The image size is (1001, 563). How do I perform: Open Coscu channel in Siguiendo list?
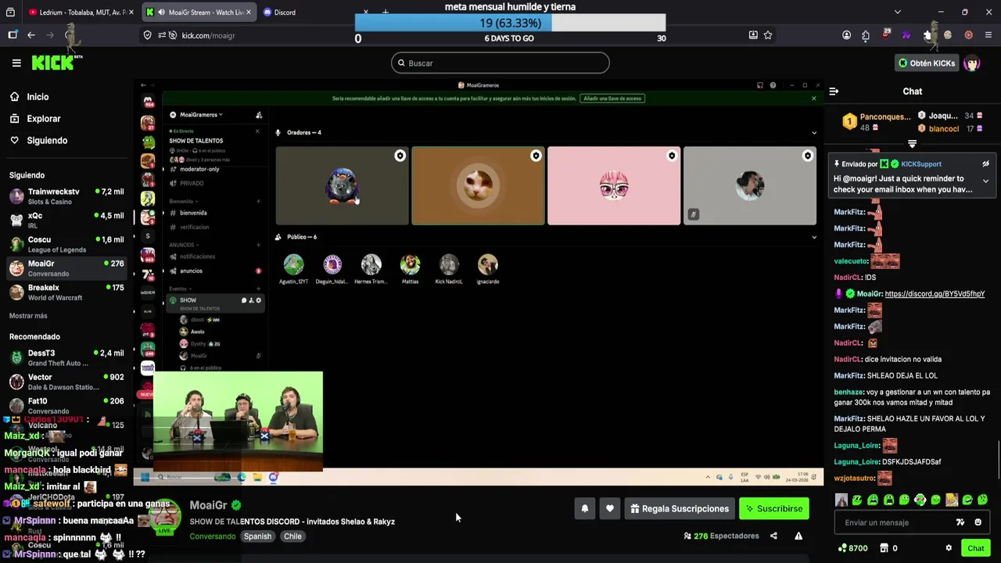(66, 245)
